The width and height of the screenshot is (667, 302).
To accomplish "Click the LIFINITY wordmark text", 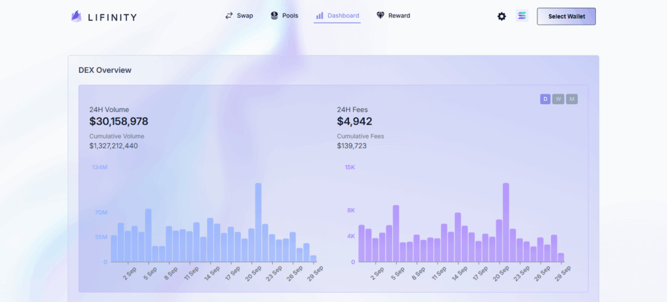I will (x=112, y=17).
